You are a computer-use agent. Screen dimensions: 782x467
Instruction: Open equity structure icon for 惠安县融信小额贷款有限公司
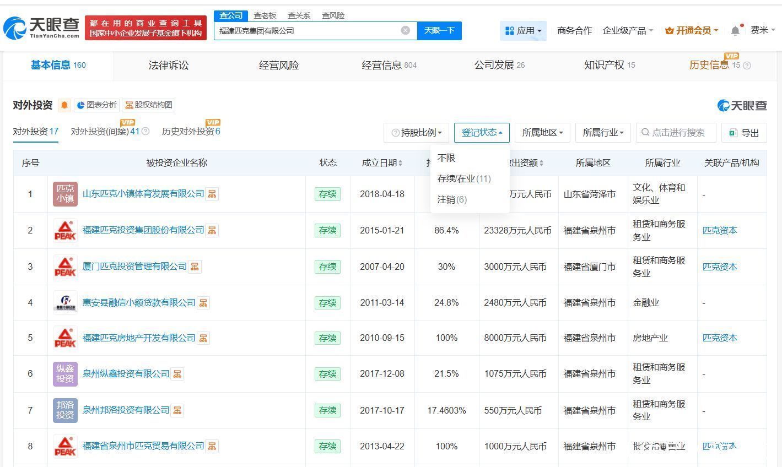(x=203, y=303)
